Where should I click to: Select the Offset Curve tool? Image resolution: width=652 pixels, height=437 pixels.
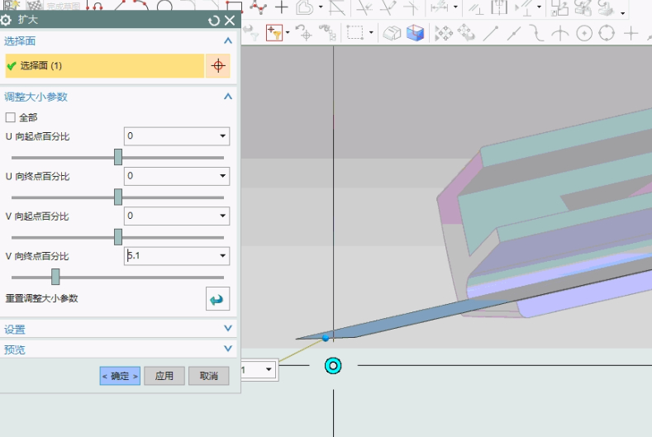[305, 7]
